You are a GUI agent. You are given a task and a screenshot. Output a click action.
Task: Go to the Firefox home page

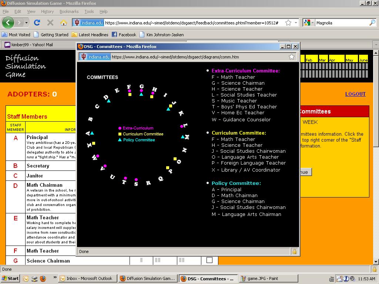coord(64,23)
